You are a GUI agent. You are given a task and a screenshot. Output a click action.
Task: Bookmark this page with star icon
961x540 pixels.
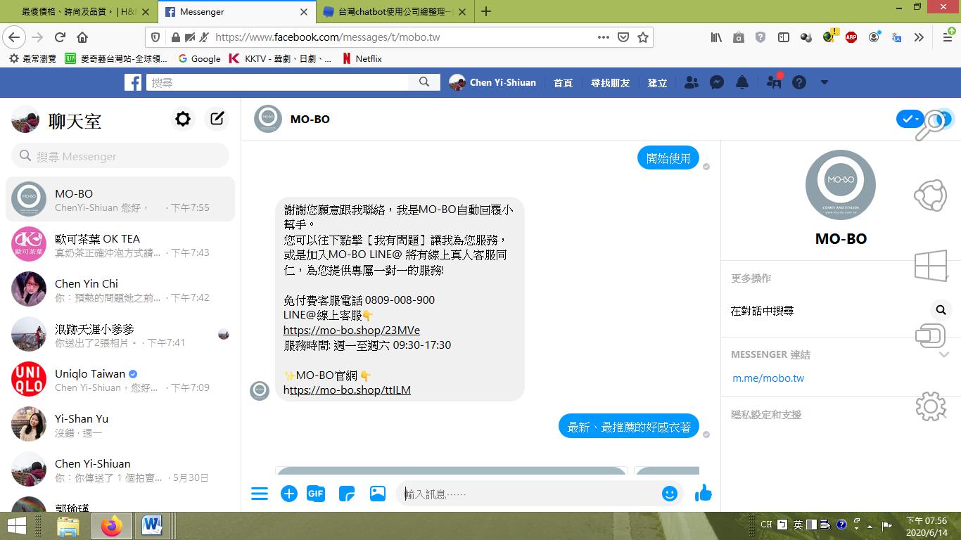(x=643, y=37)
